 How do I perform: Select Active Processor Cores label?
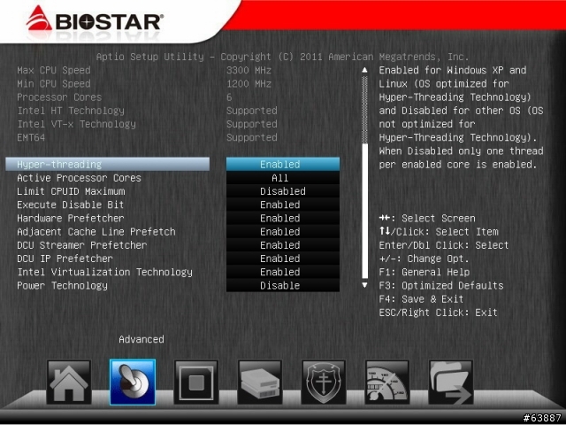(x=79, y=178)
